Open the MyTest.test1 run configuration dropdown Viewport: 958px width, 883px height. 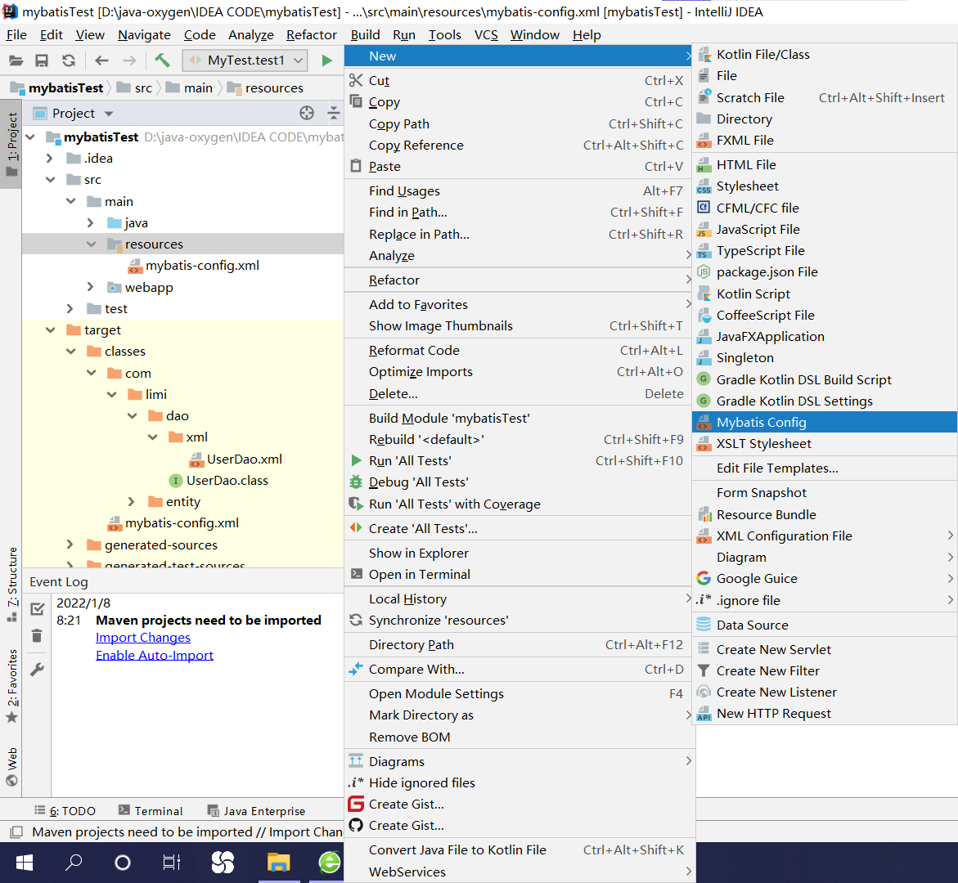(245, 61)
